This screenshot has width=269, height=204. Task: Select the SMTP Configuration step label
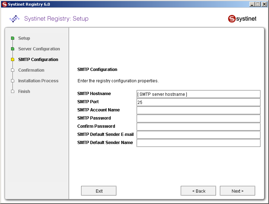[38, 60]
